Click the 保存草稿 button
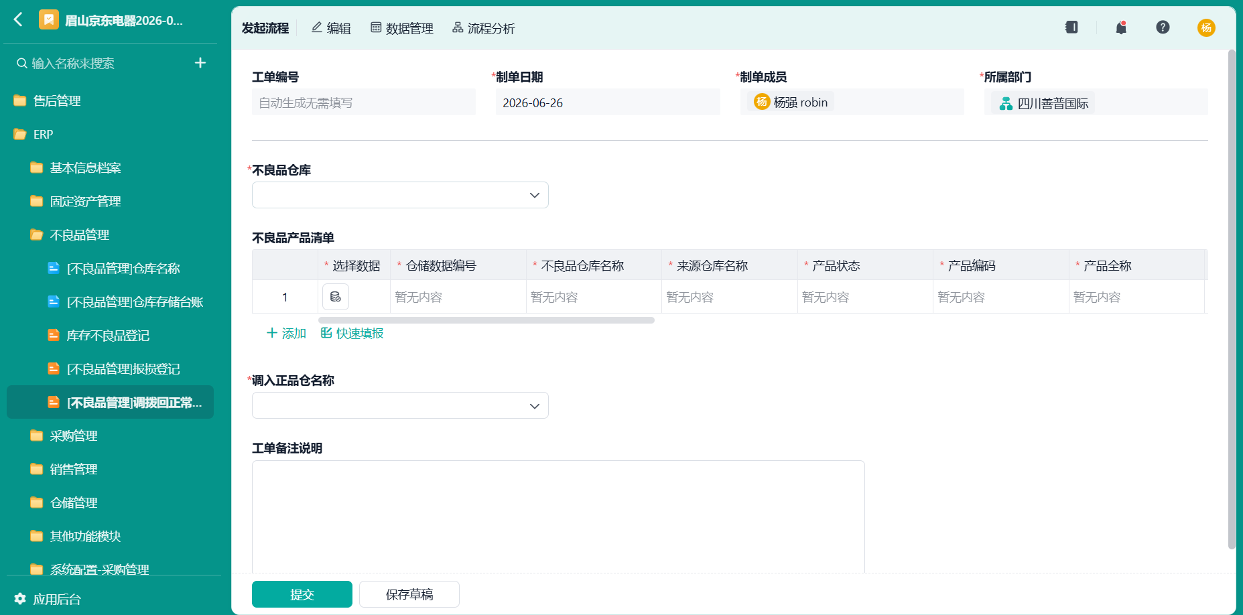The image size is (1243, 615). click(409, 594)
